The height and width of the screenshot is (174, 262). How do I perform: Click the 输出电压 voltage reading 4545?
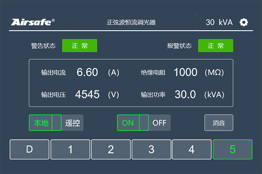point(87,94)
